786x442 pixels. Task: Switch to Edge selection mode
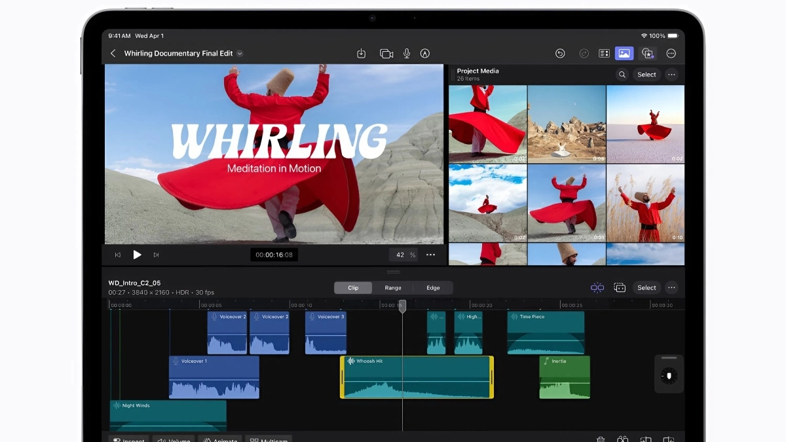(433, 287)
